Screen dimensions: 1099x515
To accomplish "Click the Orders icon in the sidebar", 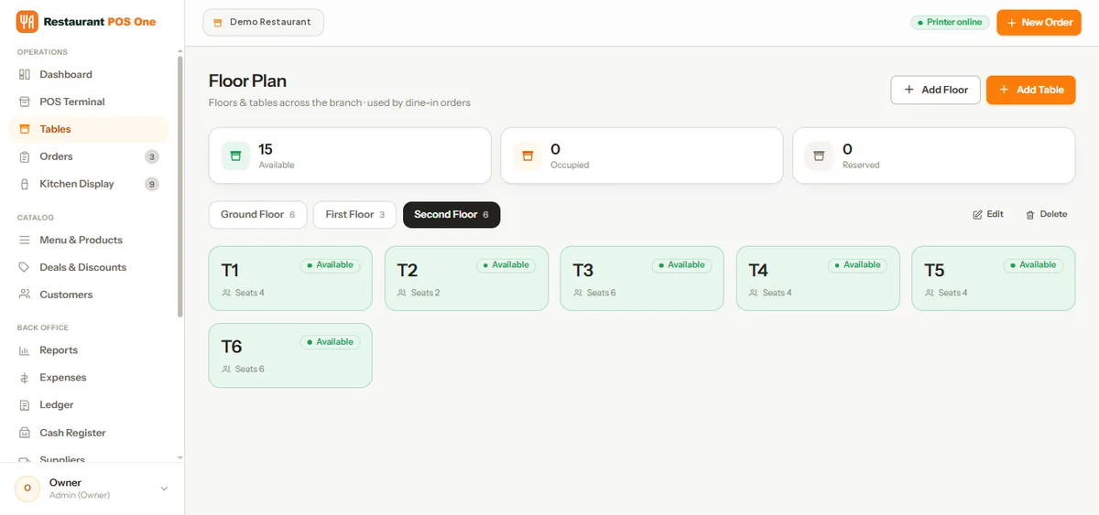I will (x=25, y=156).
